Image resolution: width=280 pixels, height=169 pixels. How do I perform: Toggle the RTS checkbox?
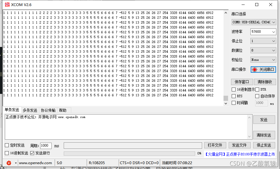pyautogui.click(x=233, y=96)
